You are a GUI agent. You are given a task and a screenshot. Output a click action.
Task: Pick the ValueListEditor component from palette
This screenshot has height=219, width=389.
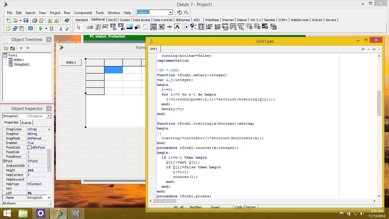click(x=201, y=27)
